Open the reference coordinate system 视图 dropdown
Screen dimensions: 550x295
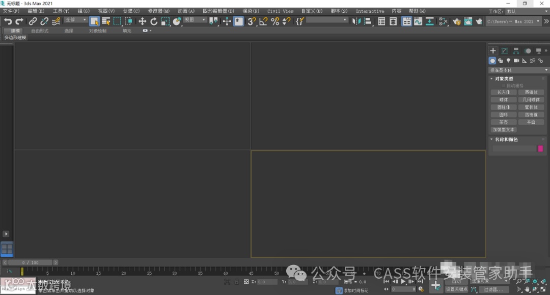coord(195,20)
